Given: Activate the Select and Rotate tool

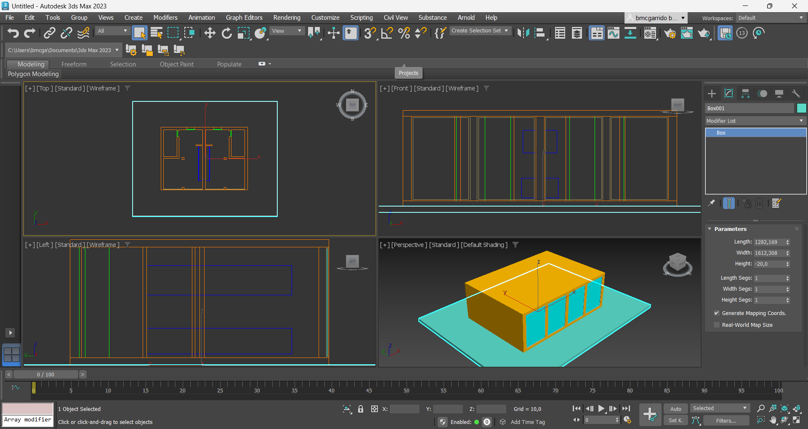Looking at the screenshot, I should coord(226,33).
